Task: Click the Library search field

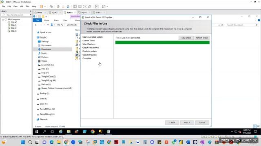Action: [x=15, y=15]
